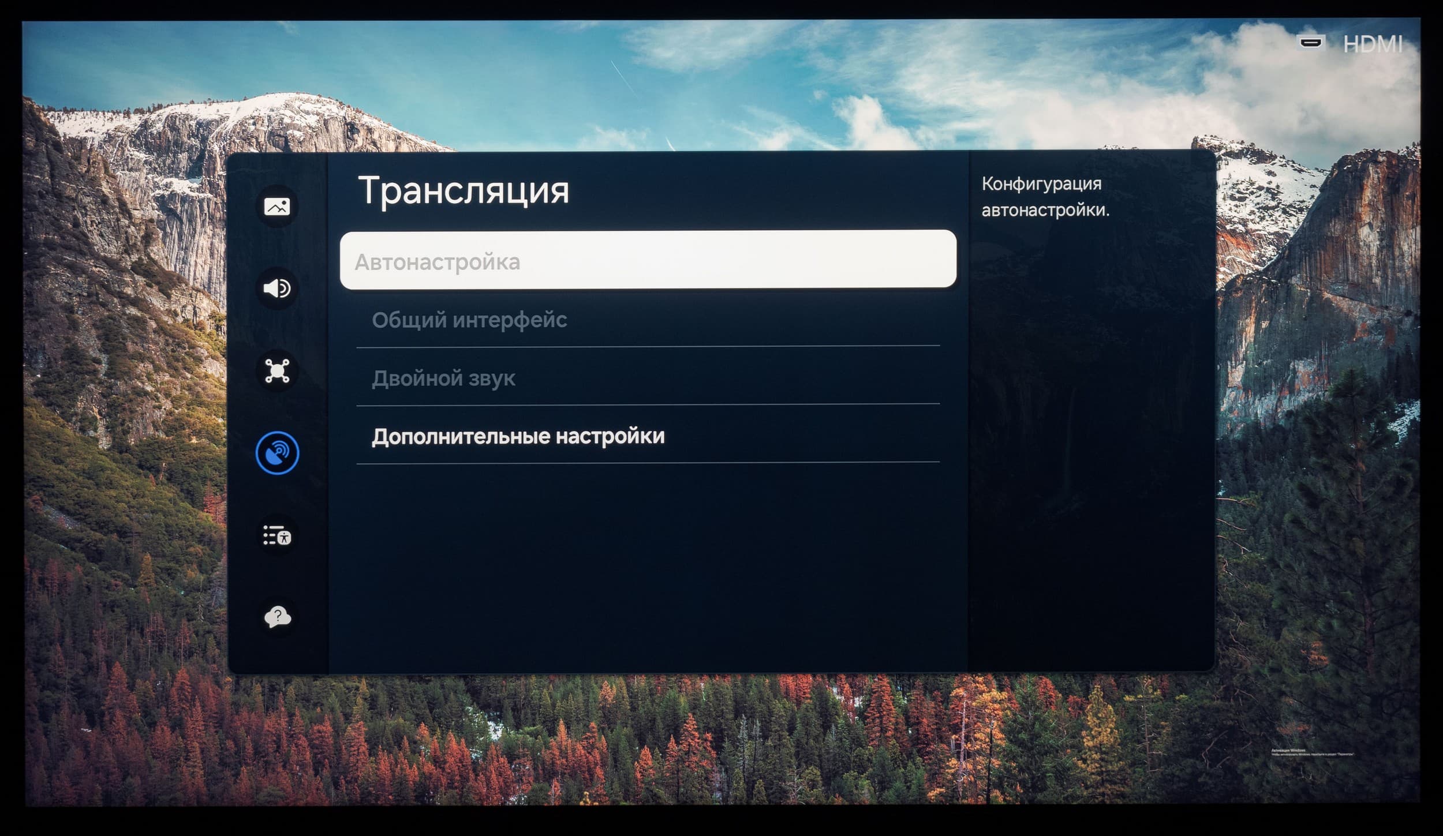This screenshot has width=1443, height=836.
Task: Select the Connection network nodes icon
Action: point(277,370)
